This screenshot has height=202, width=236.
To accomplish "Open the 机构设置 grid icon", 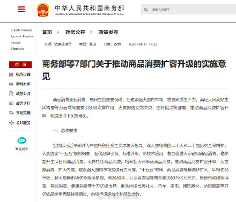I will coord(11,74).
